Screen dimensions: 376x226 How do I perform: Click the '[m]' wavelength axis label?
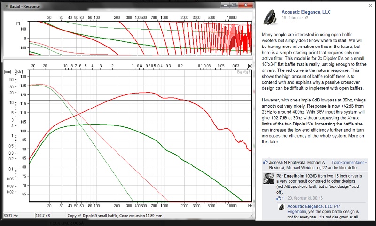(250, 66)
